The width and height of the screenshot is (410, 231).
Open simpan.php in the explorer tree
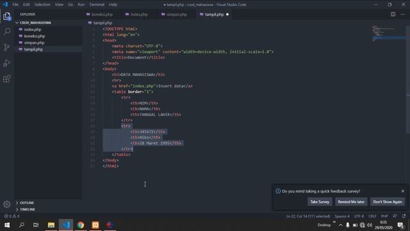pyautogui.click(x=48, y=43)
